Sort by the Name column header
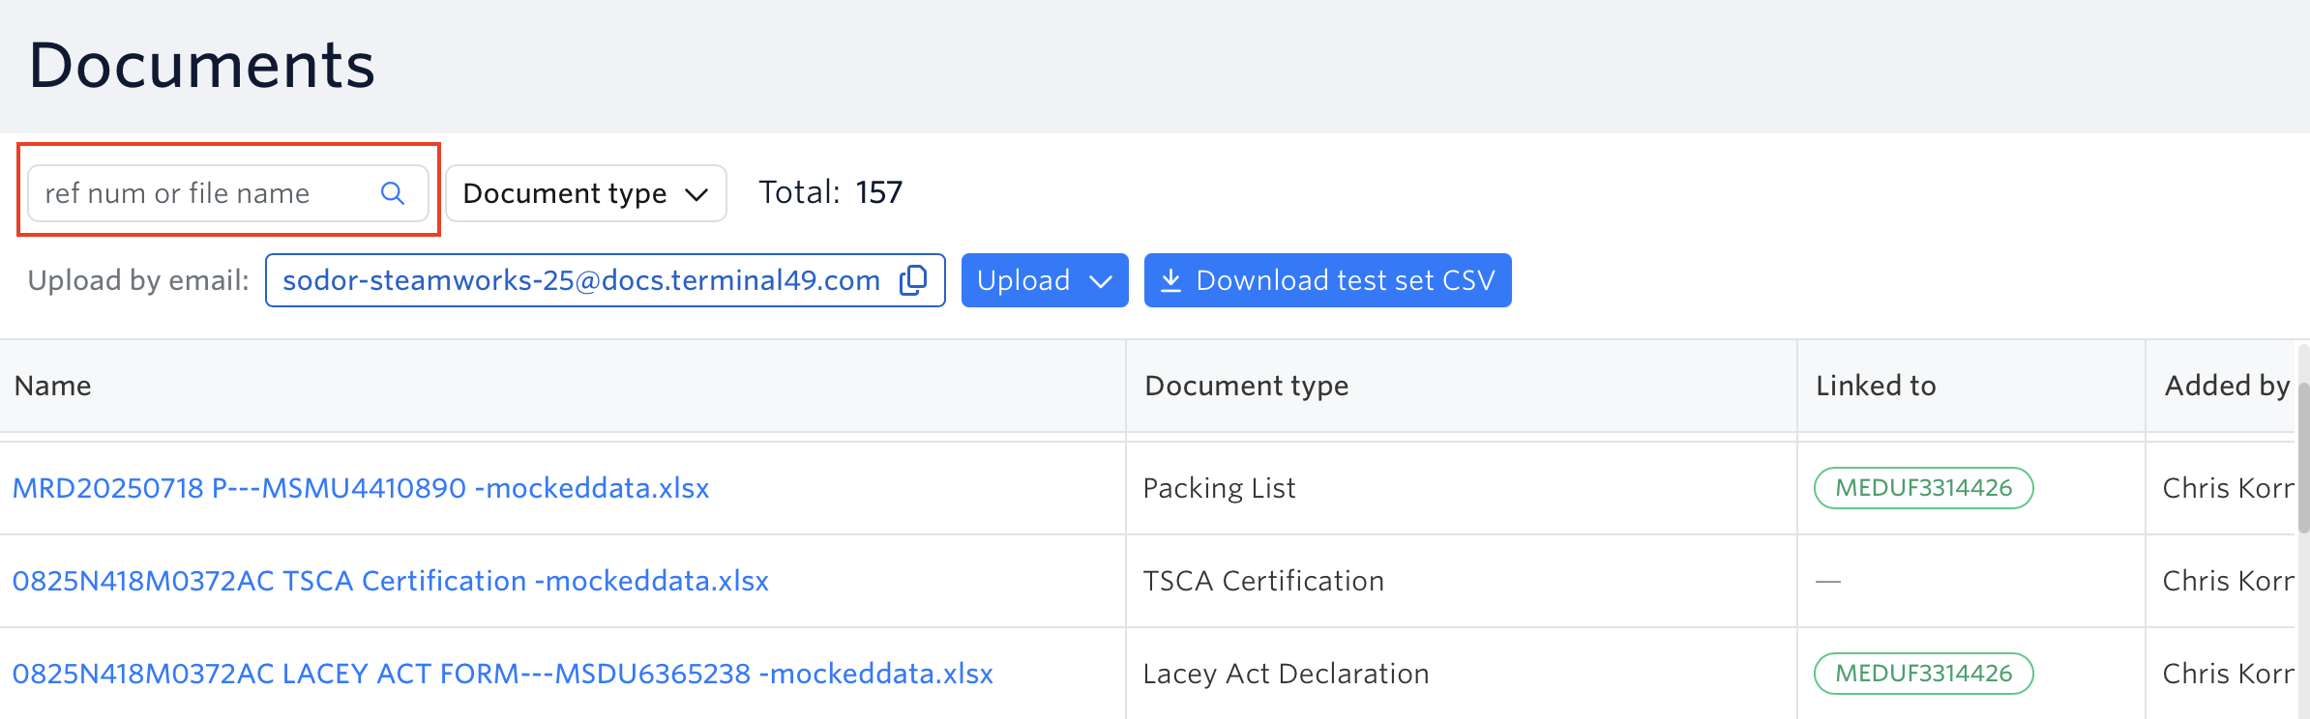 pyautogui.click(x=53, y=386)
